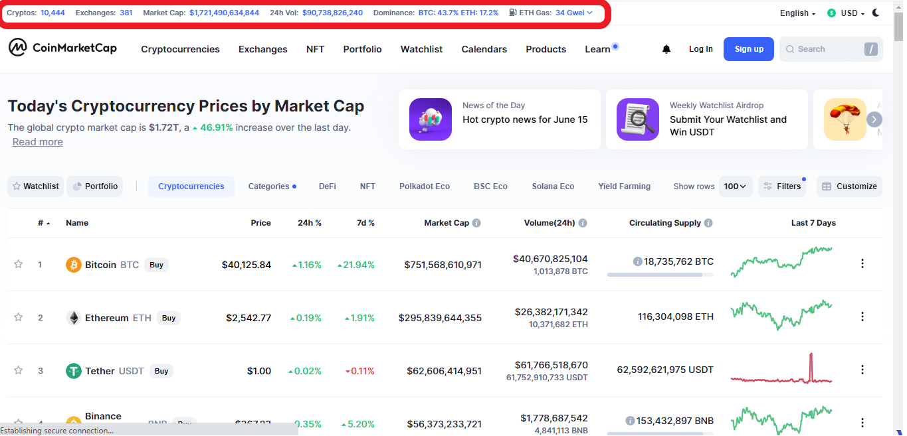This screenshot has height=436, width=907.
Task: Click the green USD currency icon
Action: [832, 13]
